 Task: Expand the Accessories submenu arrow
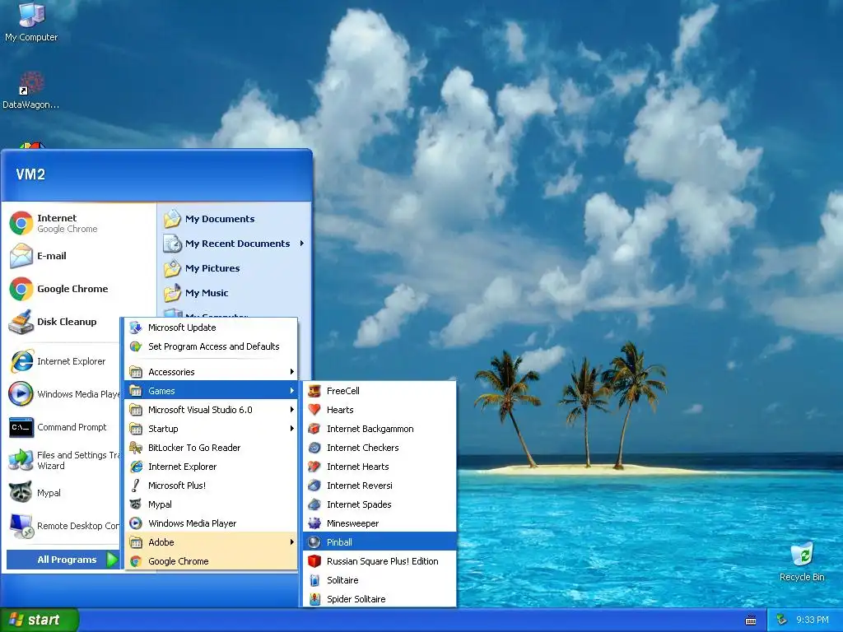pos(292,372)
